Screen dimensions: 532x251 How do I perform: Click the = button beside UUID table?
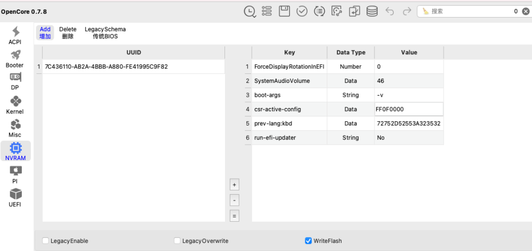pyautogui.click(x=235, y=216)
